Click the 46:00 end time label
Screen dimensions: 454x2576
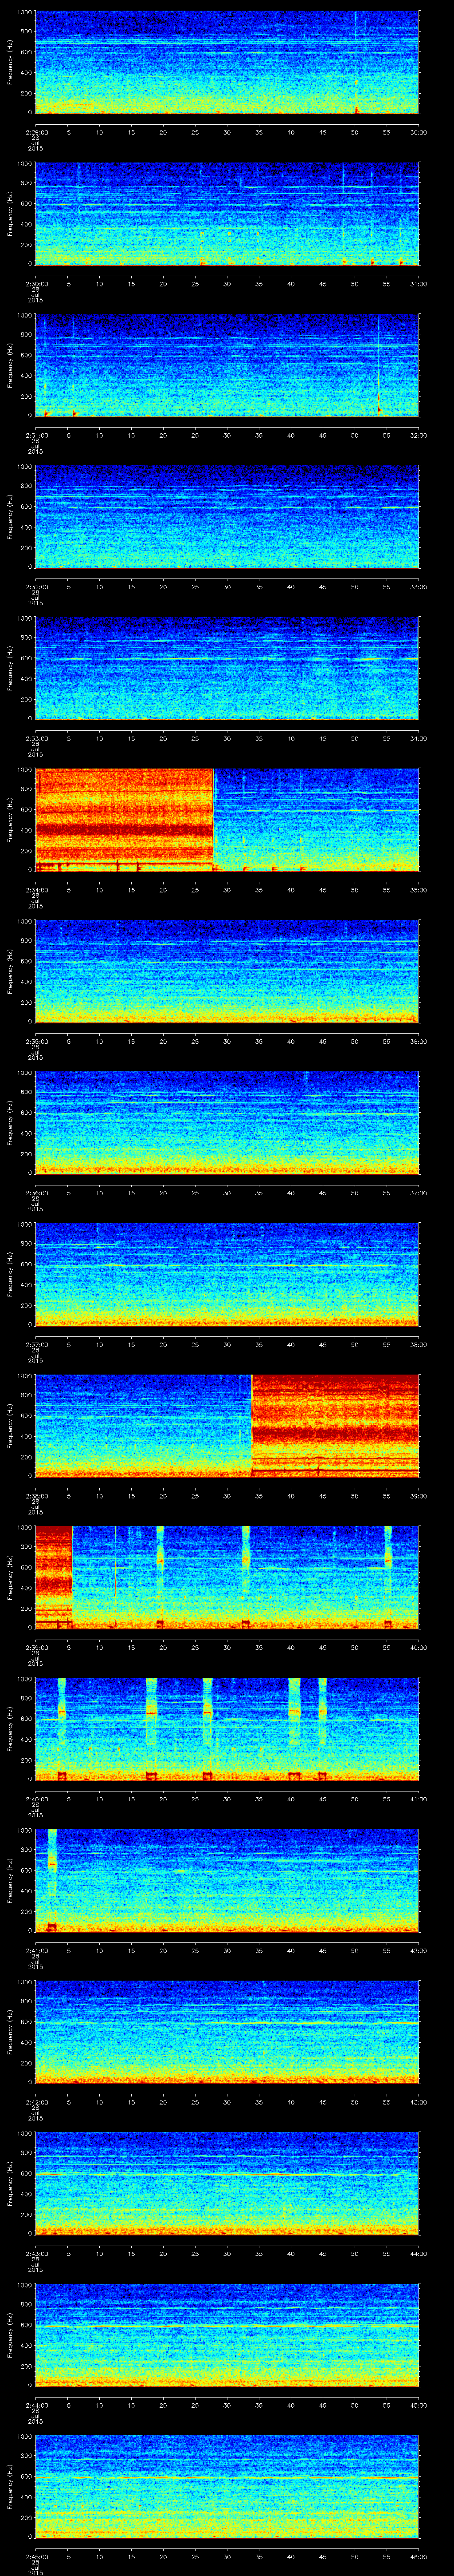pos(418,2556)
